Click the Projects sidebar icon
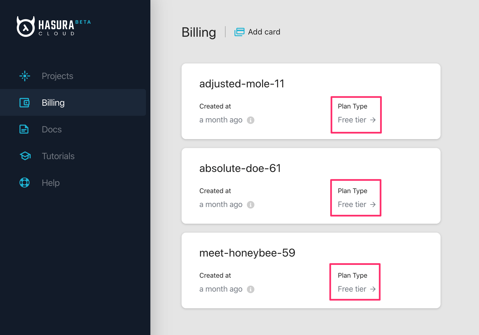479x335 pixels. [25, 76]
